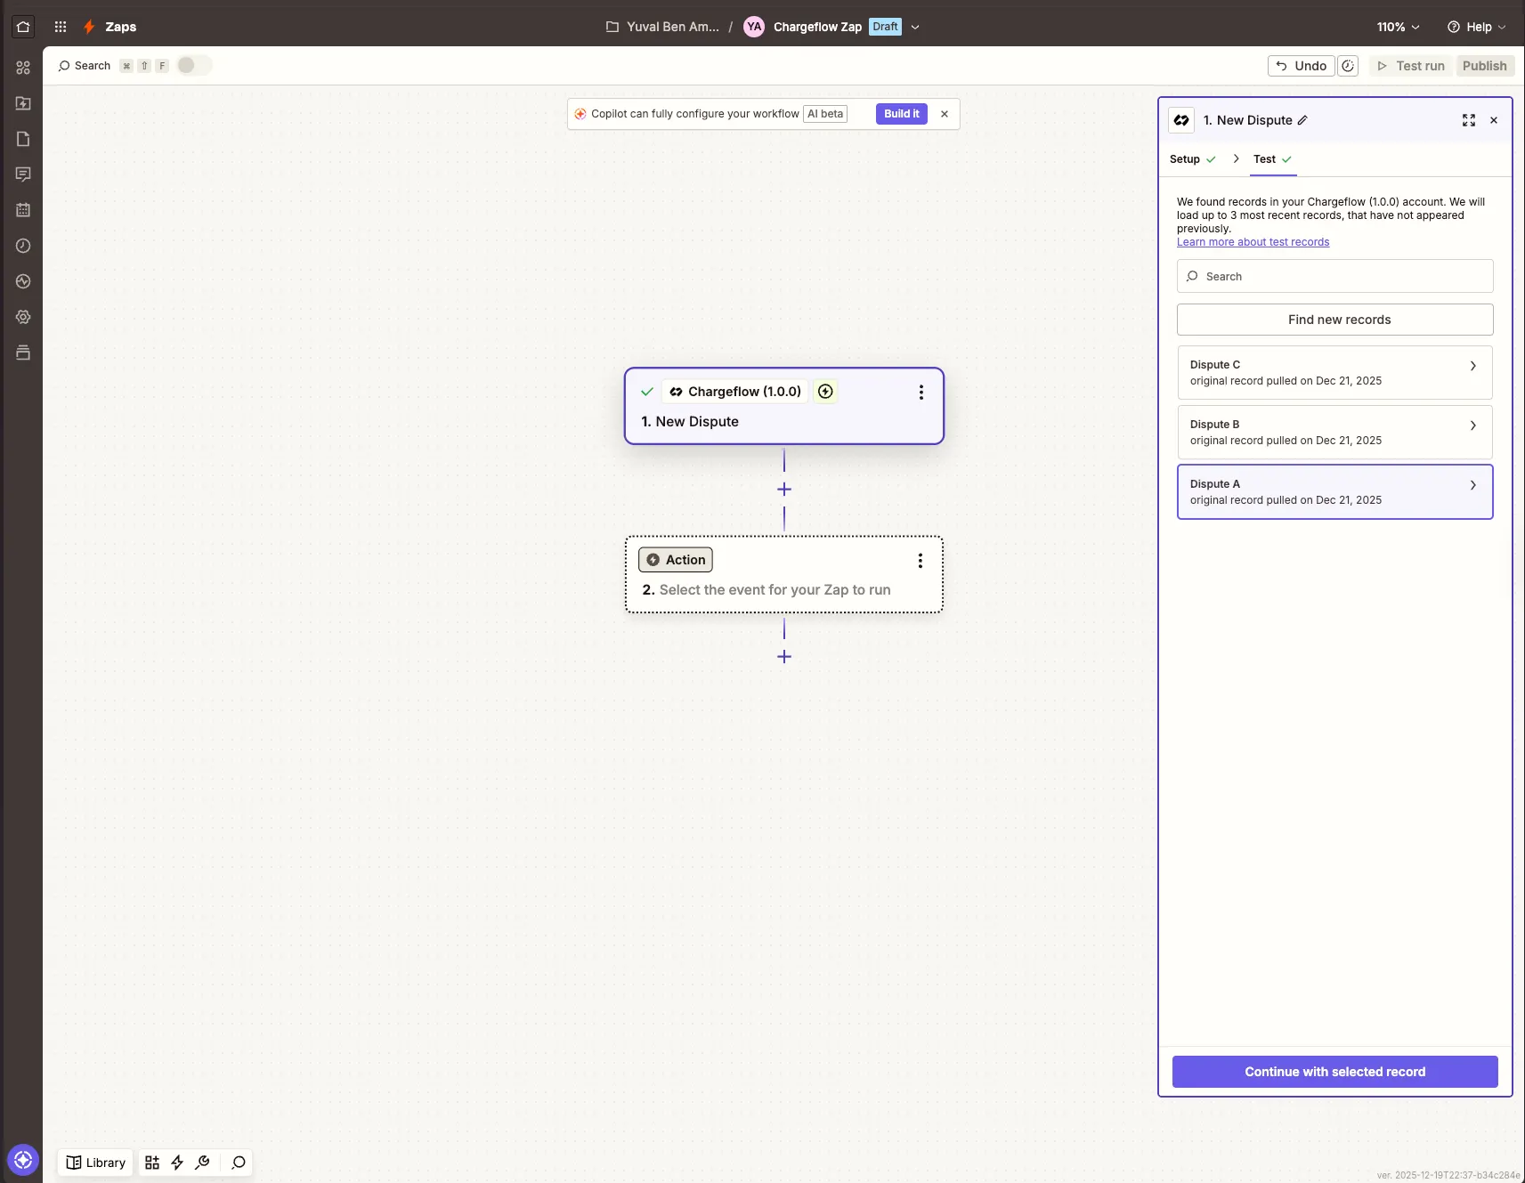
Task: Add a step below the Action step
Action: 784,657
